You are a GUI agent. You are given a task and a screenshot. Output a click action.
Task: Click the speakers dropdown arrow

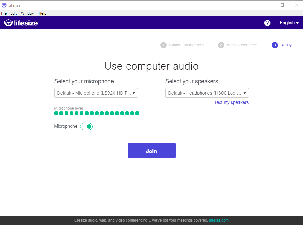click(245, 93)
